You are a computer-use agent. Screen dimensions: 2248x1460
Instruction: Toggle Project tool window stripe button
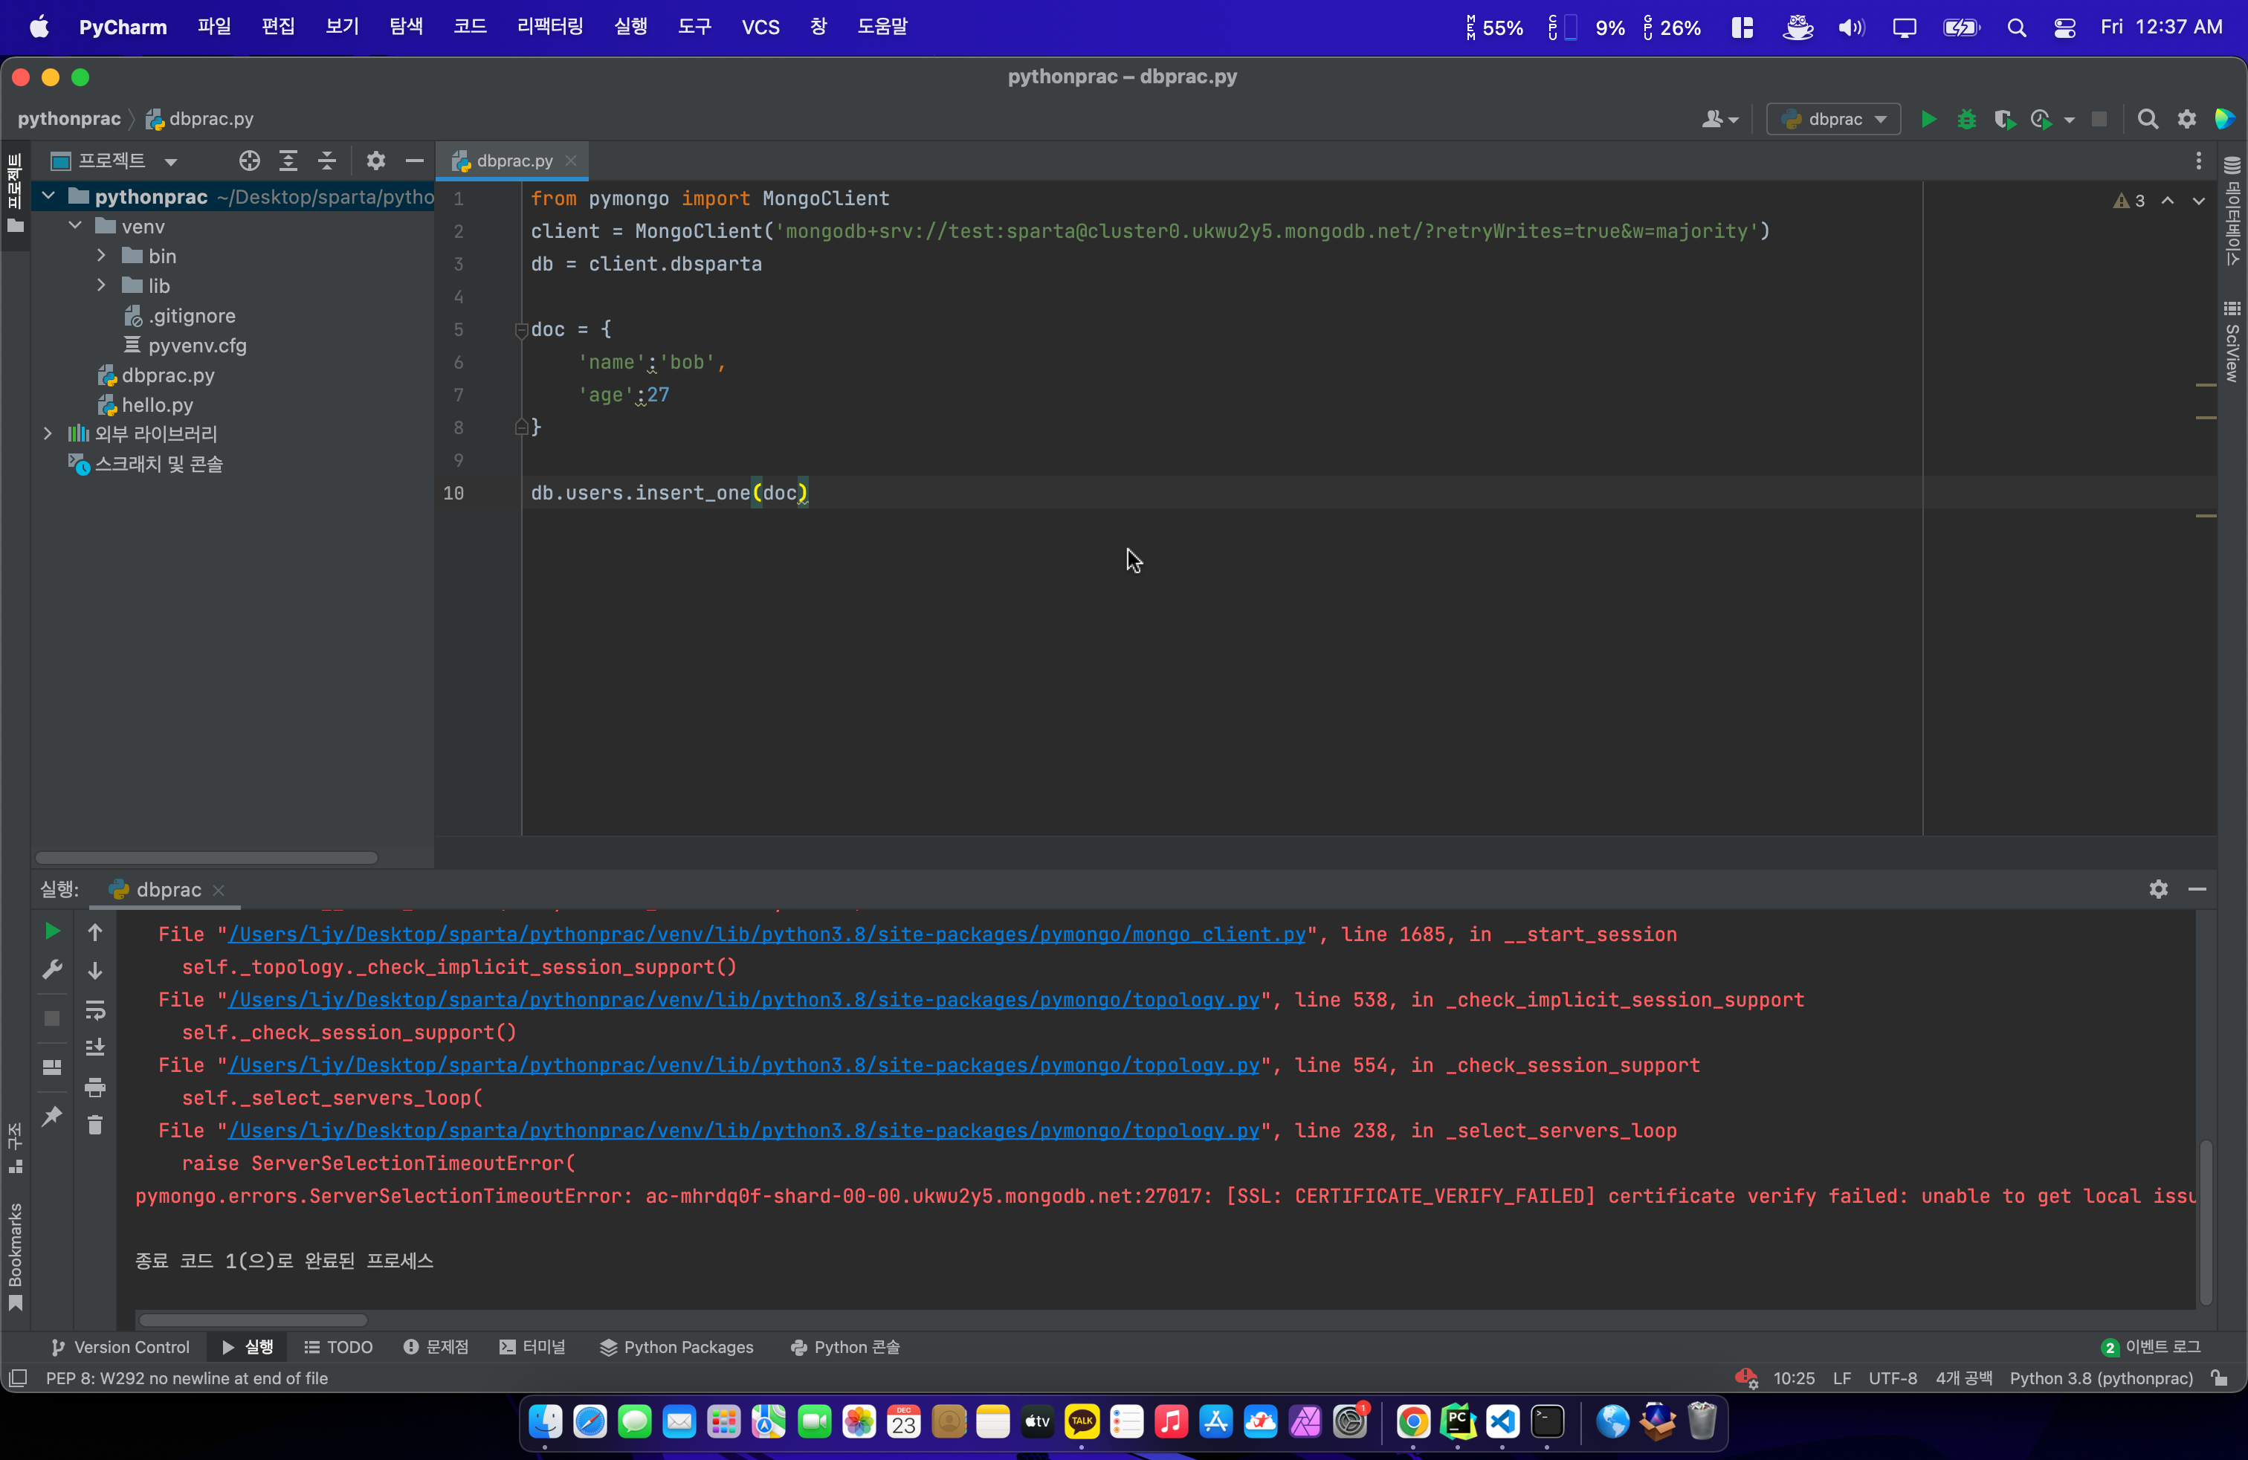point(15,193)
